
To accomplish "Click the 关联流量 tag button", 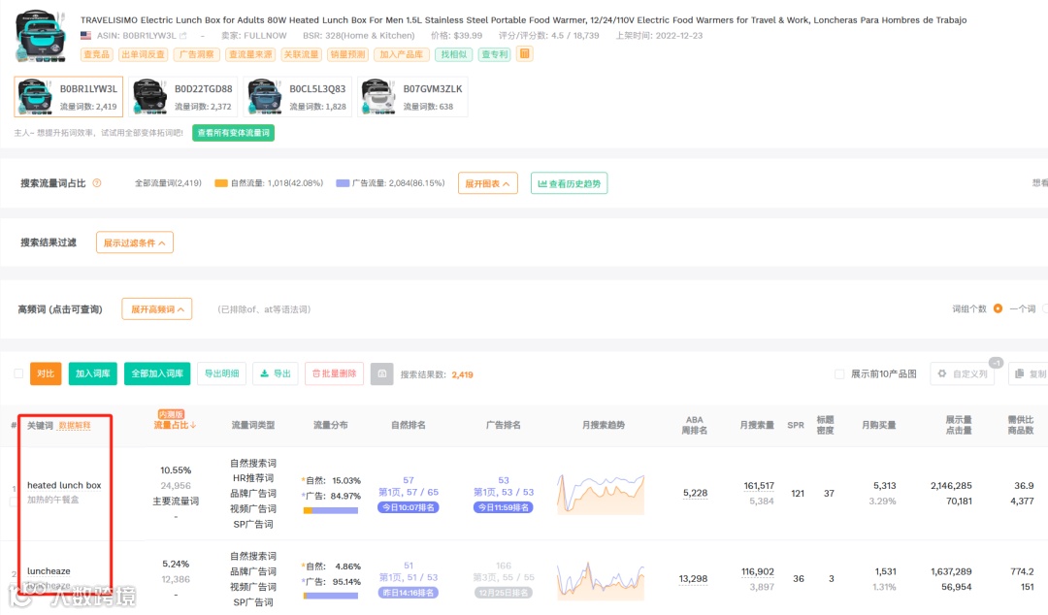I will [301, 54].
